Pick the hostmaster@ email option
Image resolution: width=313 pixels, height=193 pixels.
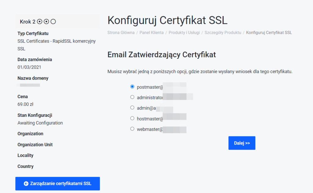tap(132, 118)
